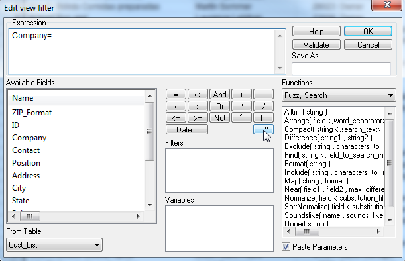The width and height of the screenshot is (405, 261).
Task: Click Available Fields scroll-down arrow
Action: tap(150, 205)
